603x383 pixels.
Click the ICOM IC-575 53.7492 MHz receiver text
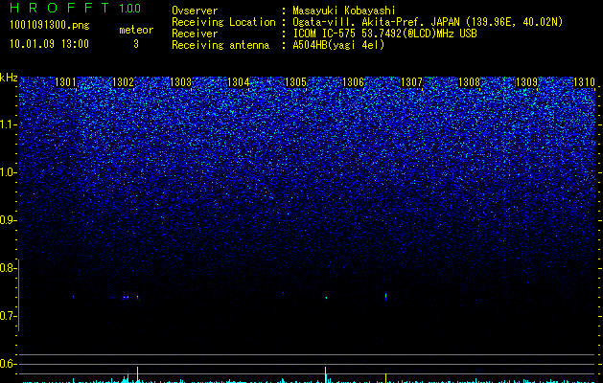click(x=384, y=34)
